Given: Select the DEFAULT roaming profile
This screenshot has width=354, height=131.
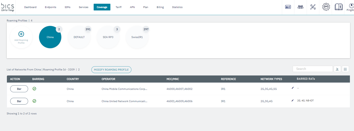Looking at the screenshot, I should point(79,37).
